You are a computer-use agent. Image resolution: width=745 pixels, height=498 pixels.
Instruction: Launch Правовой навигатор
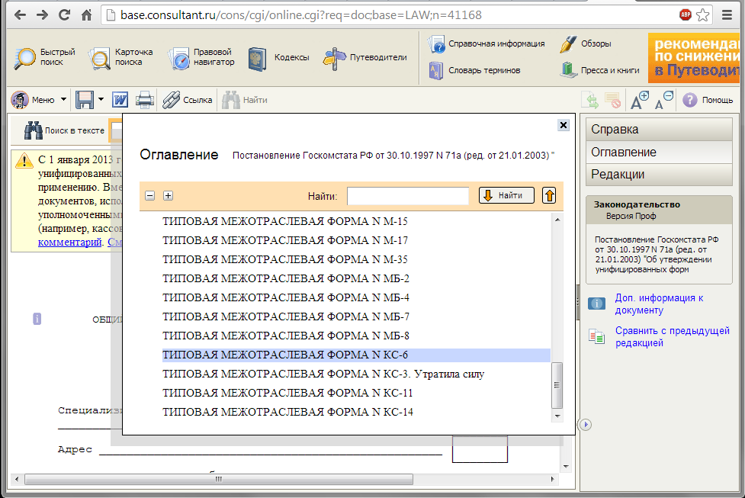[x=201, y=57]
